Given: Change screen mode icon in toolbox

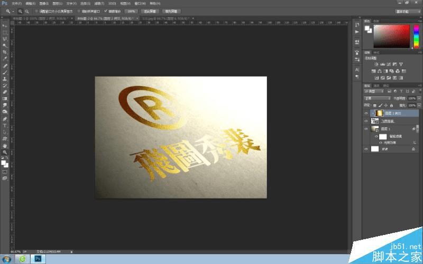Looking at the screenshot, I should point(5,178).
